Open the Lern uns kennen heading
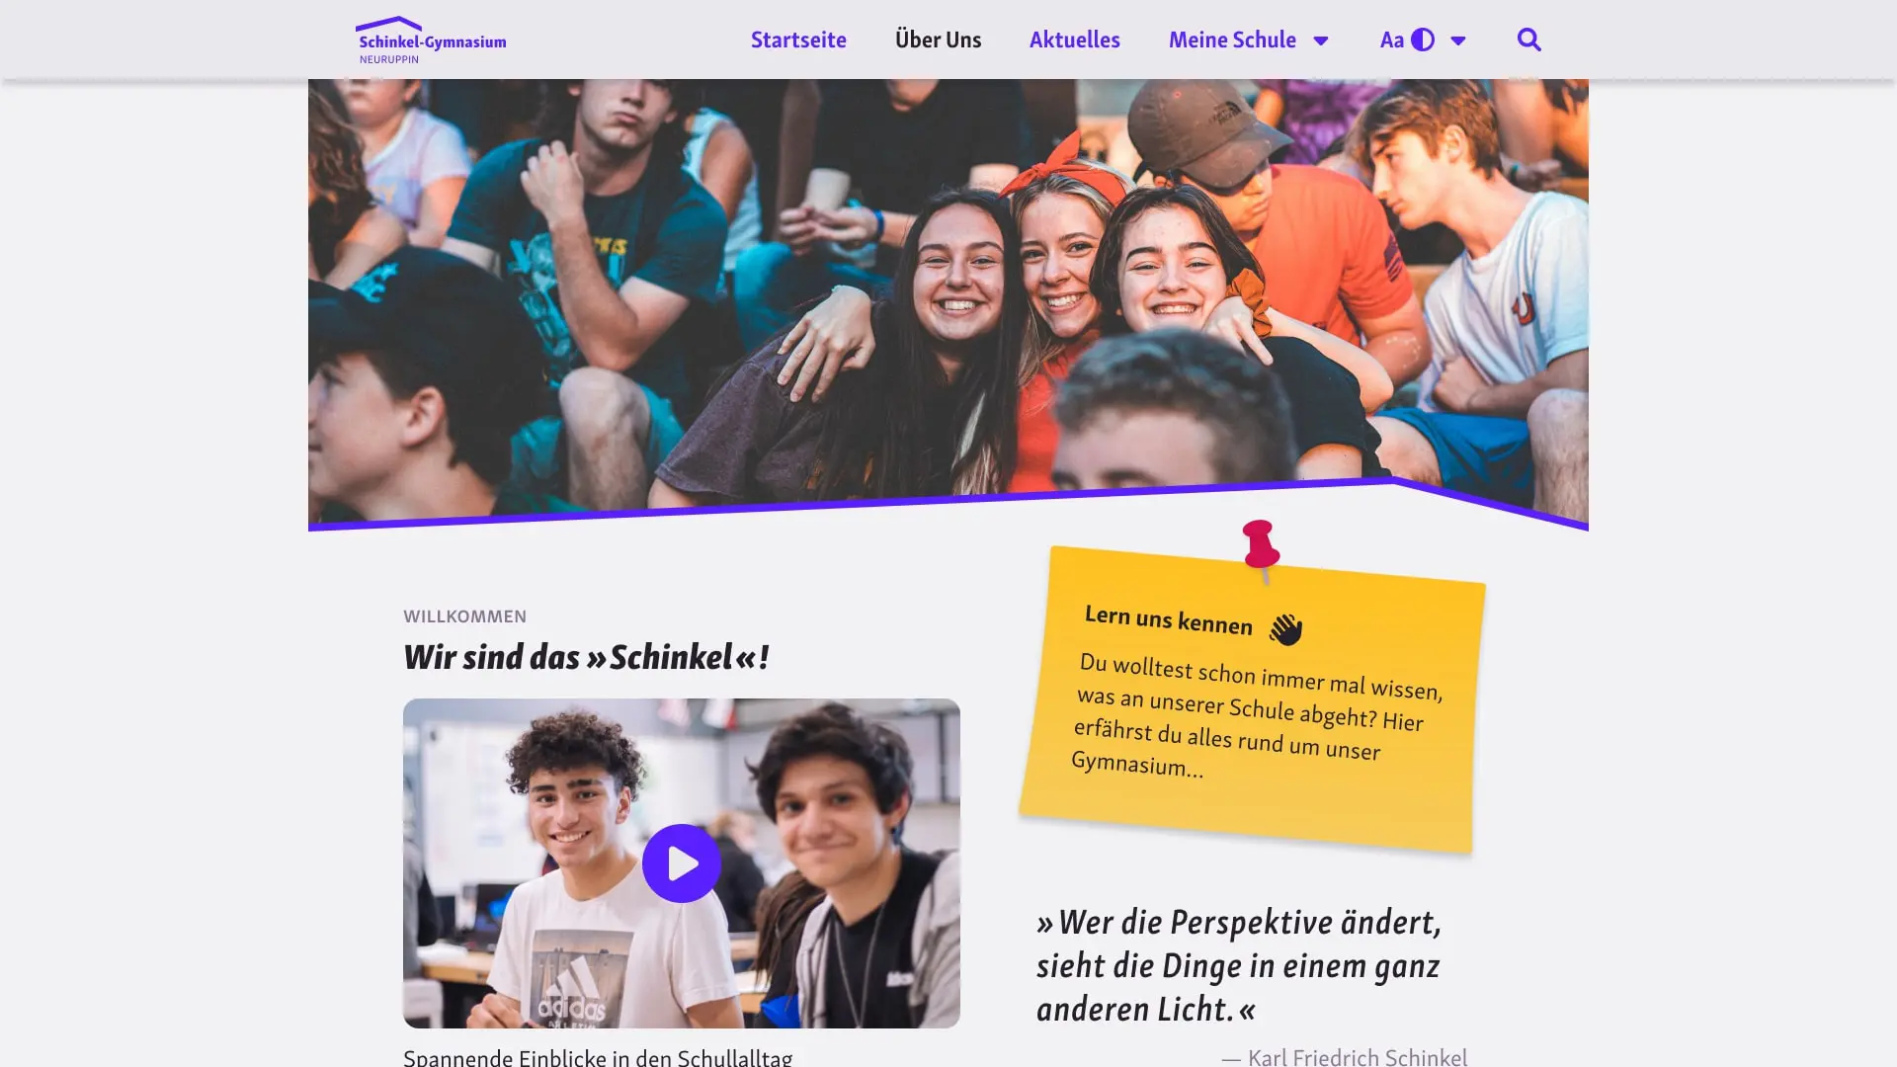1897x1067 pixels. pos(1168,619)
